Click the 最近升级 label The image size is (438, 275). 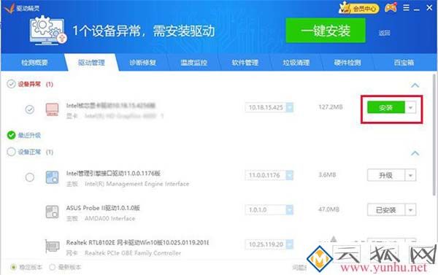[x=29, y=136]
